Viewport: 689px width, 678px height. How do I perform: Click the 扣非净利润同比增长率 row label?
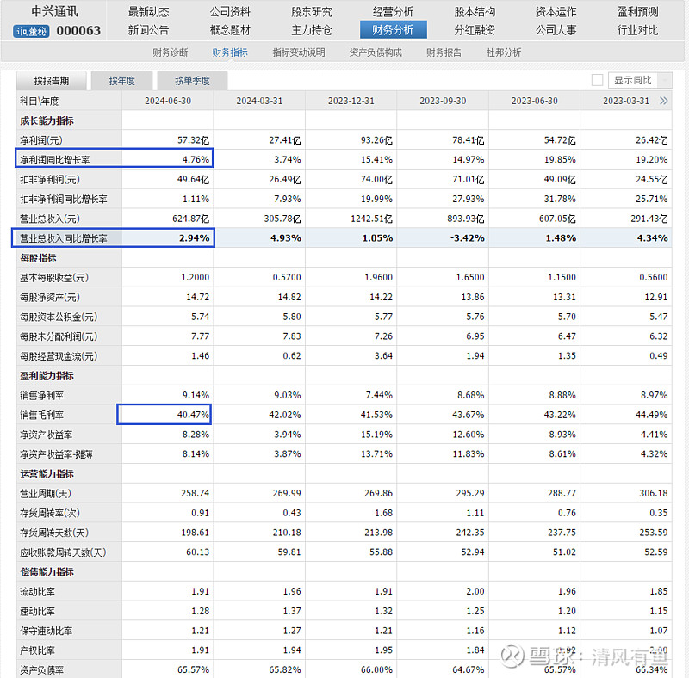(x=63, y=200)
